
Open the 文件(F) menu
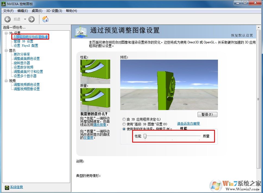coord(8,11)
